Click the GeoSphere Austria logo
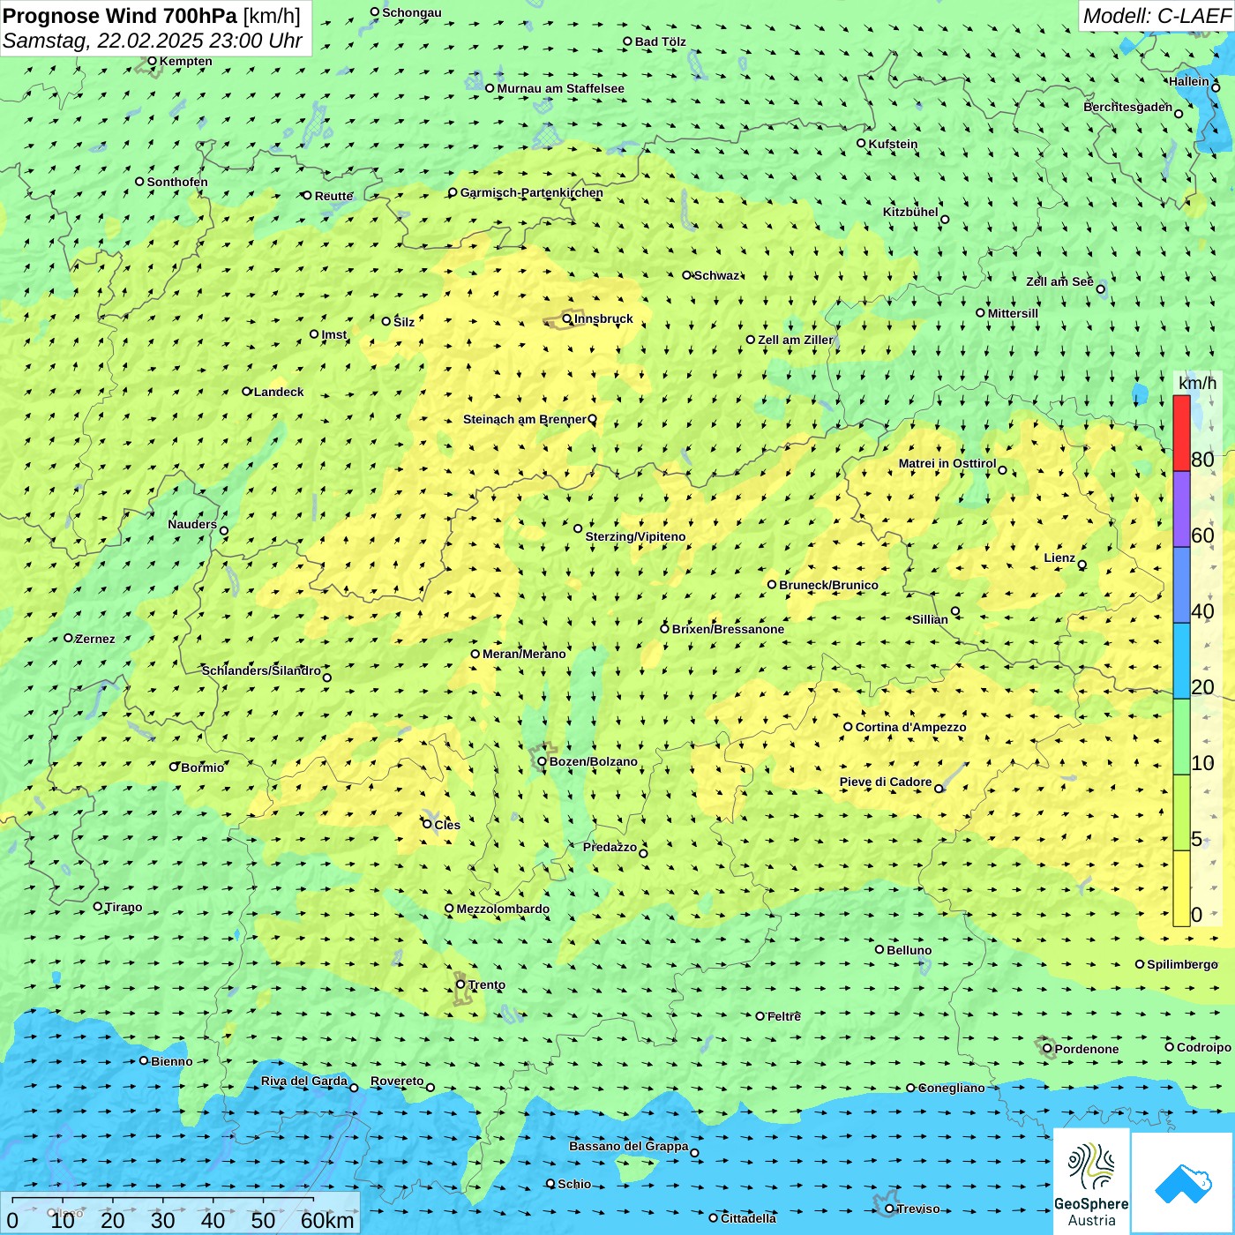 [1091, 1181]
